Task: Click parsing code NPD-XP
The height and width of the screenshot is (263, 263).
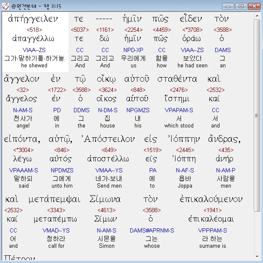Action: coord(133,50)
